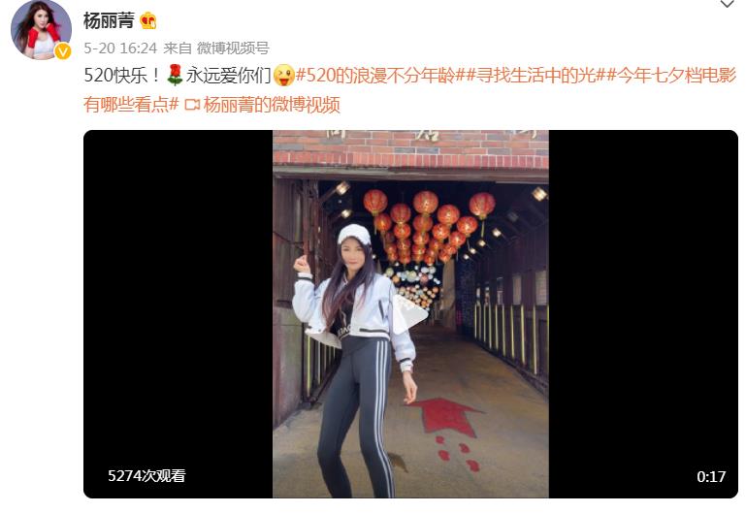Open the 微博视频号 source link

tap(233, 48)
